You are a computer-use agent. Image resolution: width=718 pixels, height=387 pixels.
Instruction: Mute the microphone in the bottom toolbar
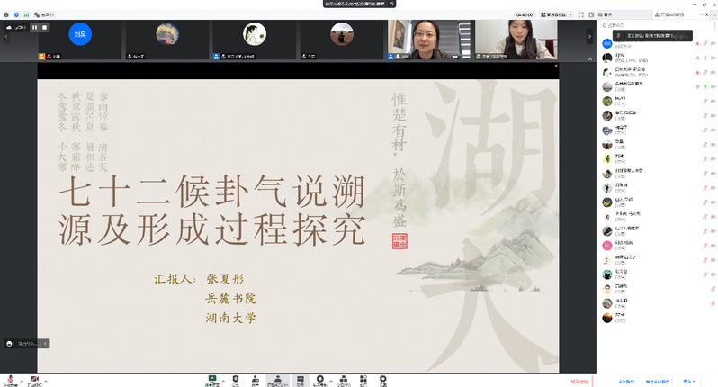pos(11,379)
